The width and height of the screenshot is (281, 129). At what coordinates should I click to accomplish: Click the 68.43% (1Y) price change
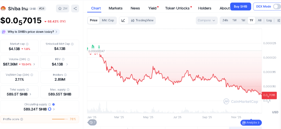[55, 21]
